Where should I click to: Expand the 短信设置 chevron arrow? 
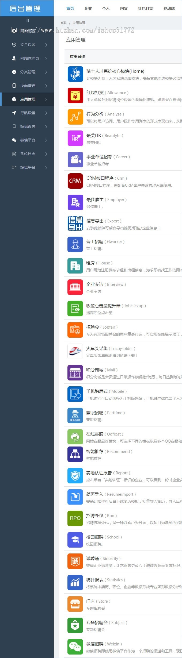(46, 127)
